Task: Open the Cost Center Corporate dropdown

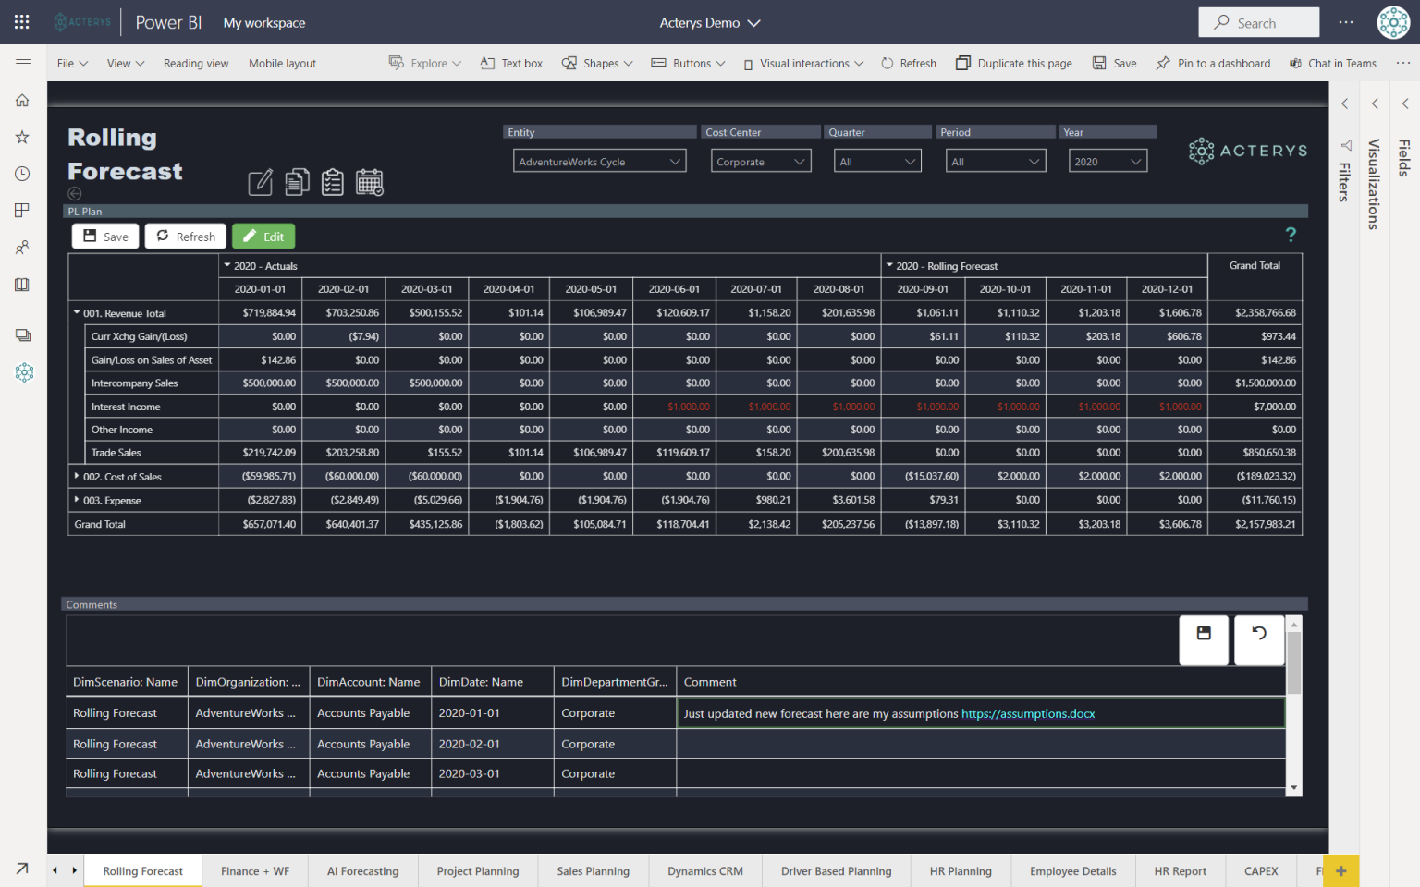Action: (760, 162)
